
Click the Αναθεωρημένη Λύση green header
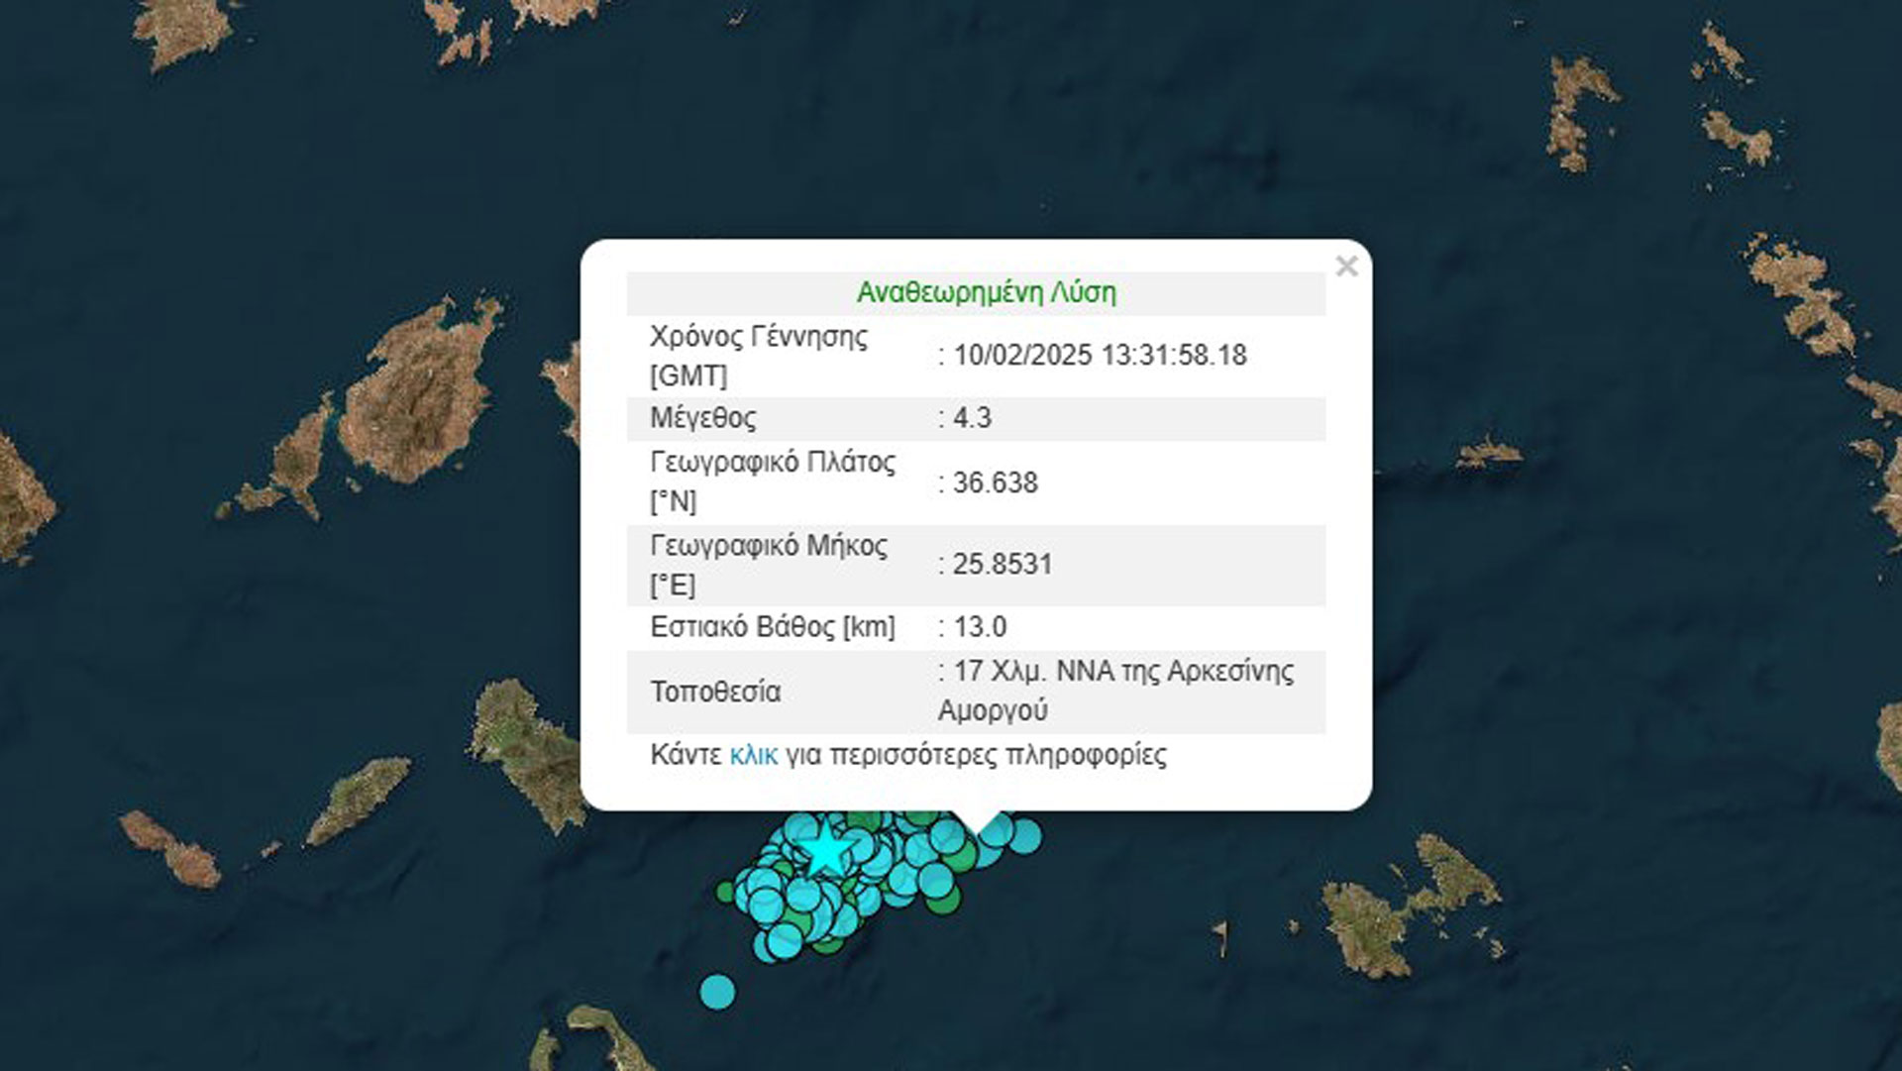tap(985, 293)
